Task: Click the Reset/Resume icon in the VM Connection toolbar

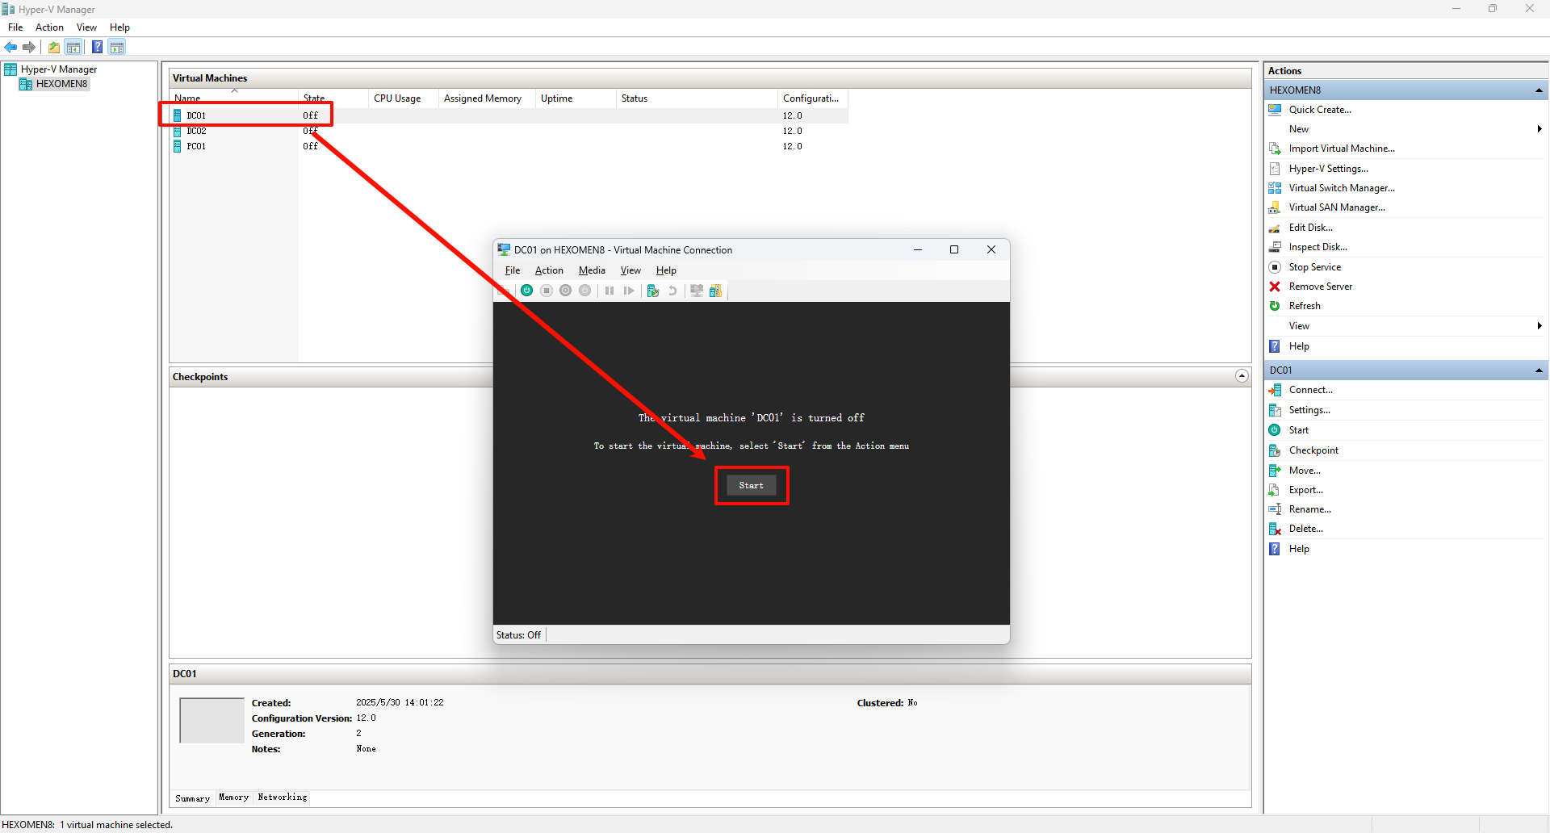Action: [629, 291]
